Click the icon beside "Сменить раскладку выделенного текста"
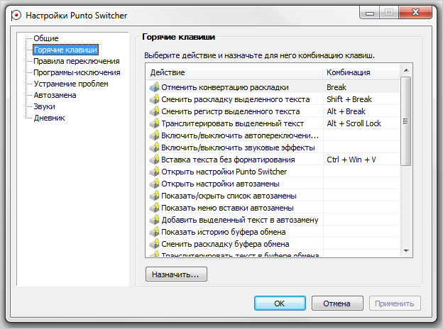This screenshot has width=443, height=329. (154, 99)
